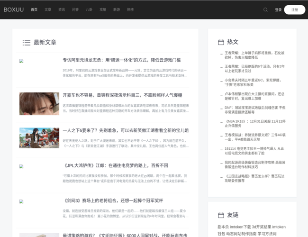Click the 登录 login link
Image resolution: width=308 pixels, height=237 pixels.
278,10
